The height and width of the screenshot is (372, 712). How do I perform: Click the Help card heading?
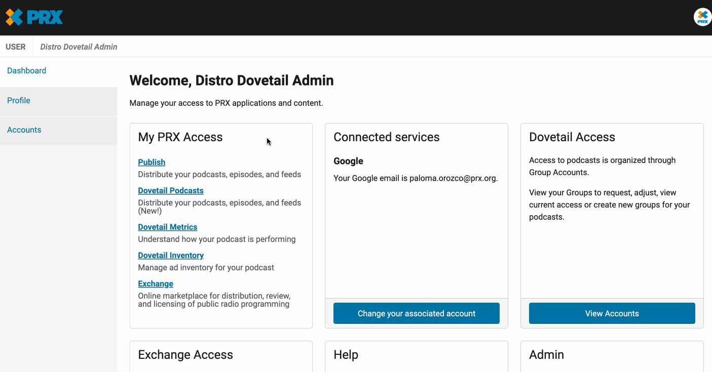tap(346, 355)
